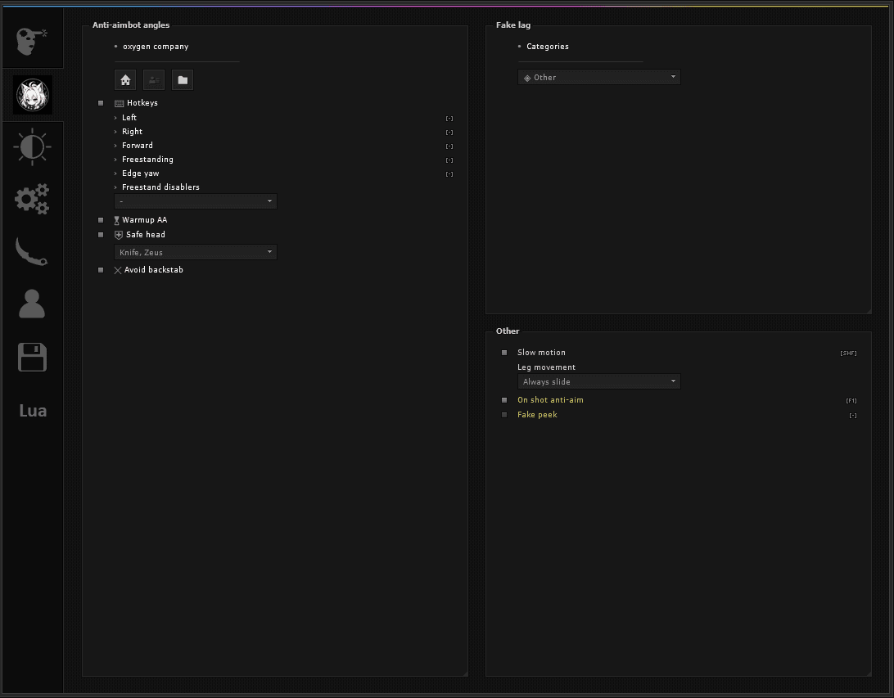Open the Rage aimbot tab icon
The height and width of the screenshot is (698, 894).
(x=31, y=42)
